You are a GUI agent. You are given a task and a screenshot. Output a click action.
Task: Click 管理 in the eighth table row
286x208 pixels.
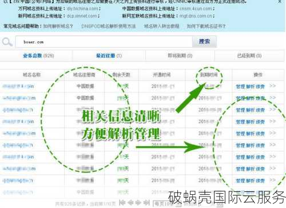point(240,169)
